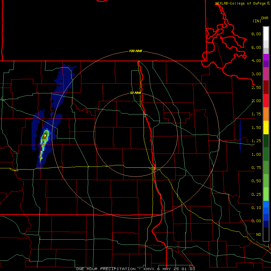The width and height of the screenshot is (271, 271).
Task: Click the 1.50 legend value label
Action: pyautogui.click(x=256, y=128)
